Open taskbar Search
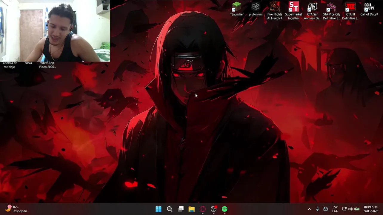Screen dimensions: 383x215 (x=170, y=209)
